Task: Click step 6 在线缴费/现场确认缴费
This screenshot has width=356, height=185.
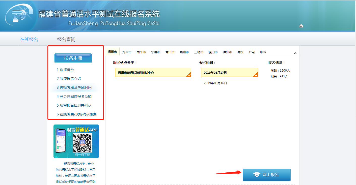Action: 77,114
